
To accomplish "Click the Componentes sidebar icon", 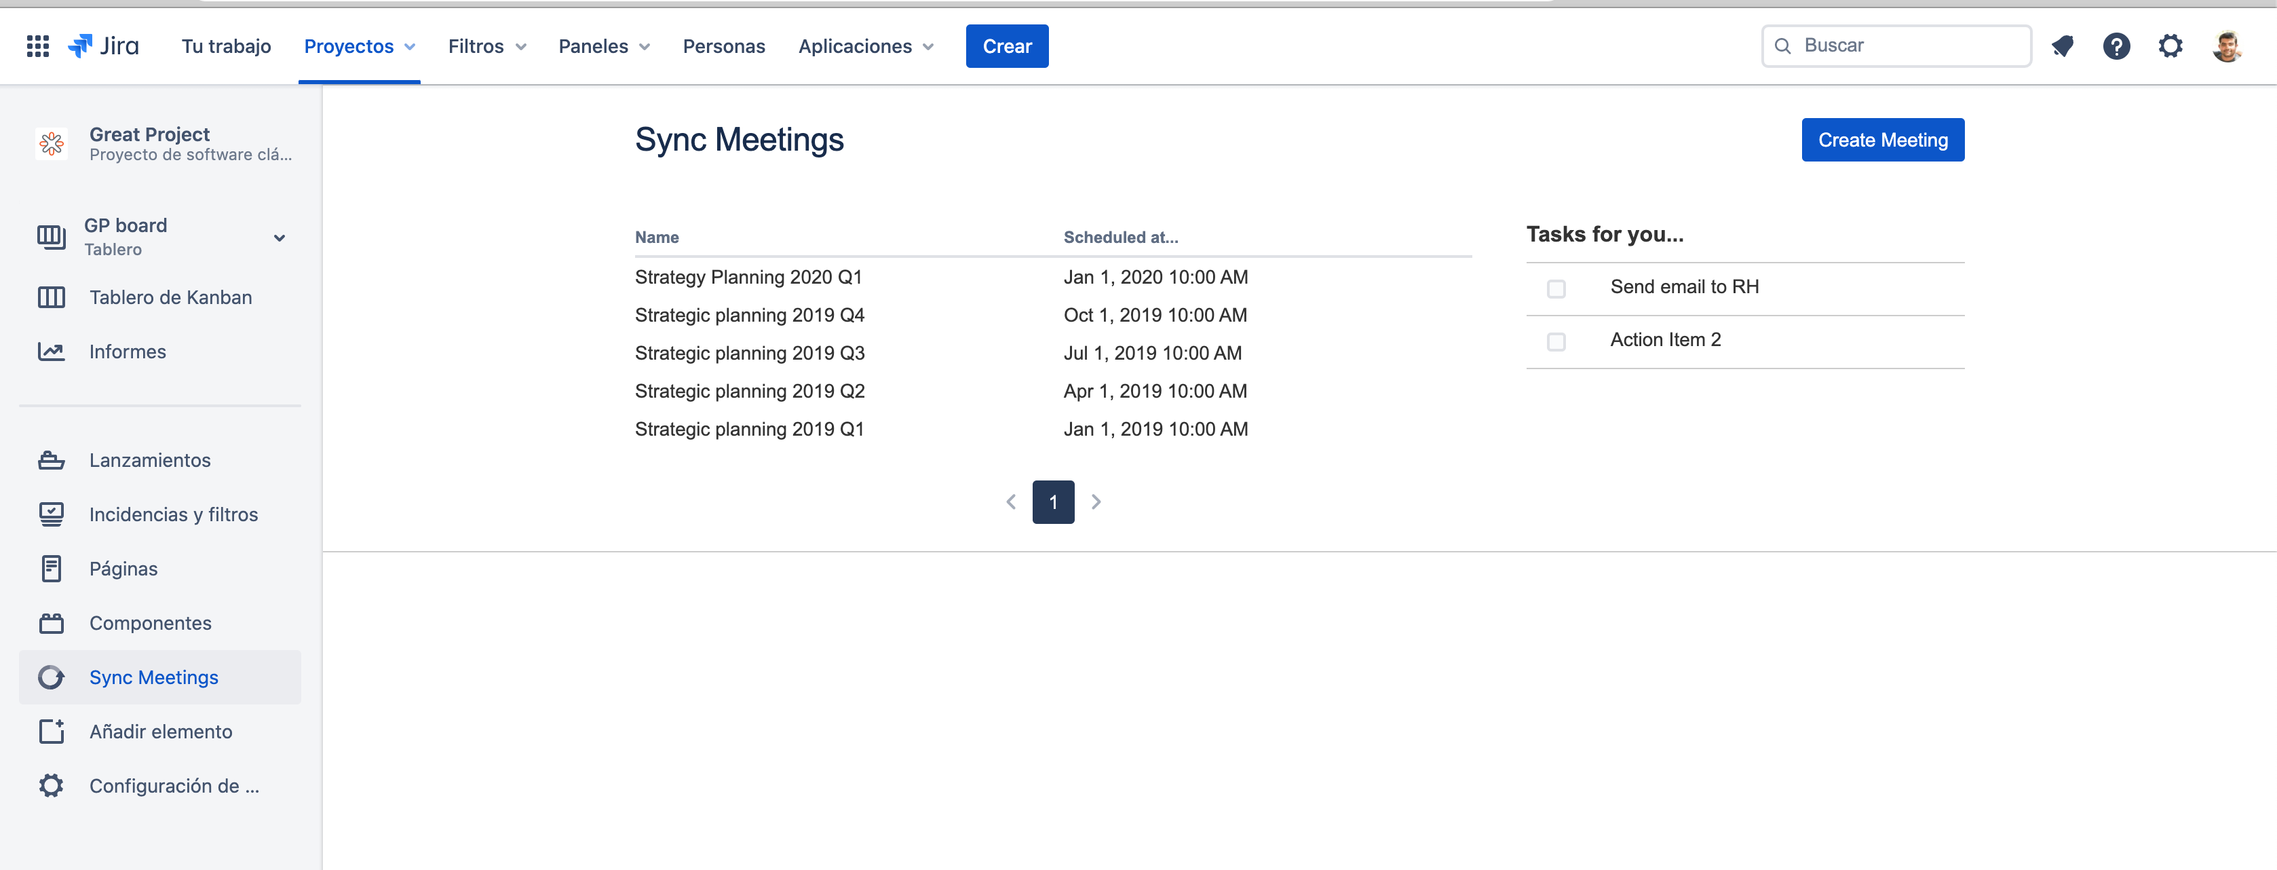I will coord(52,624).
